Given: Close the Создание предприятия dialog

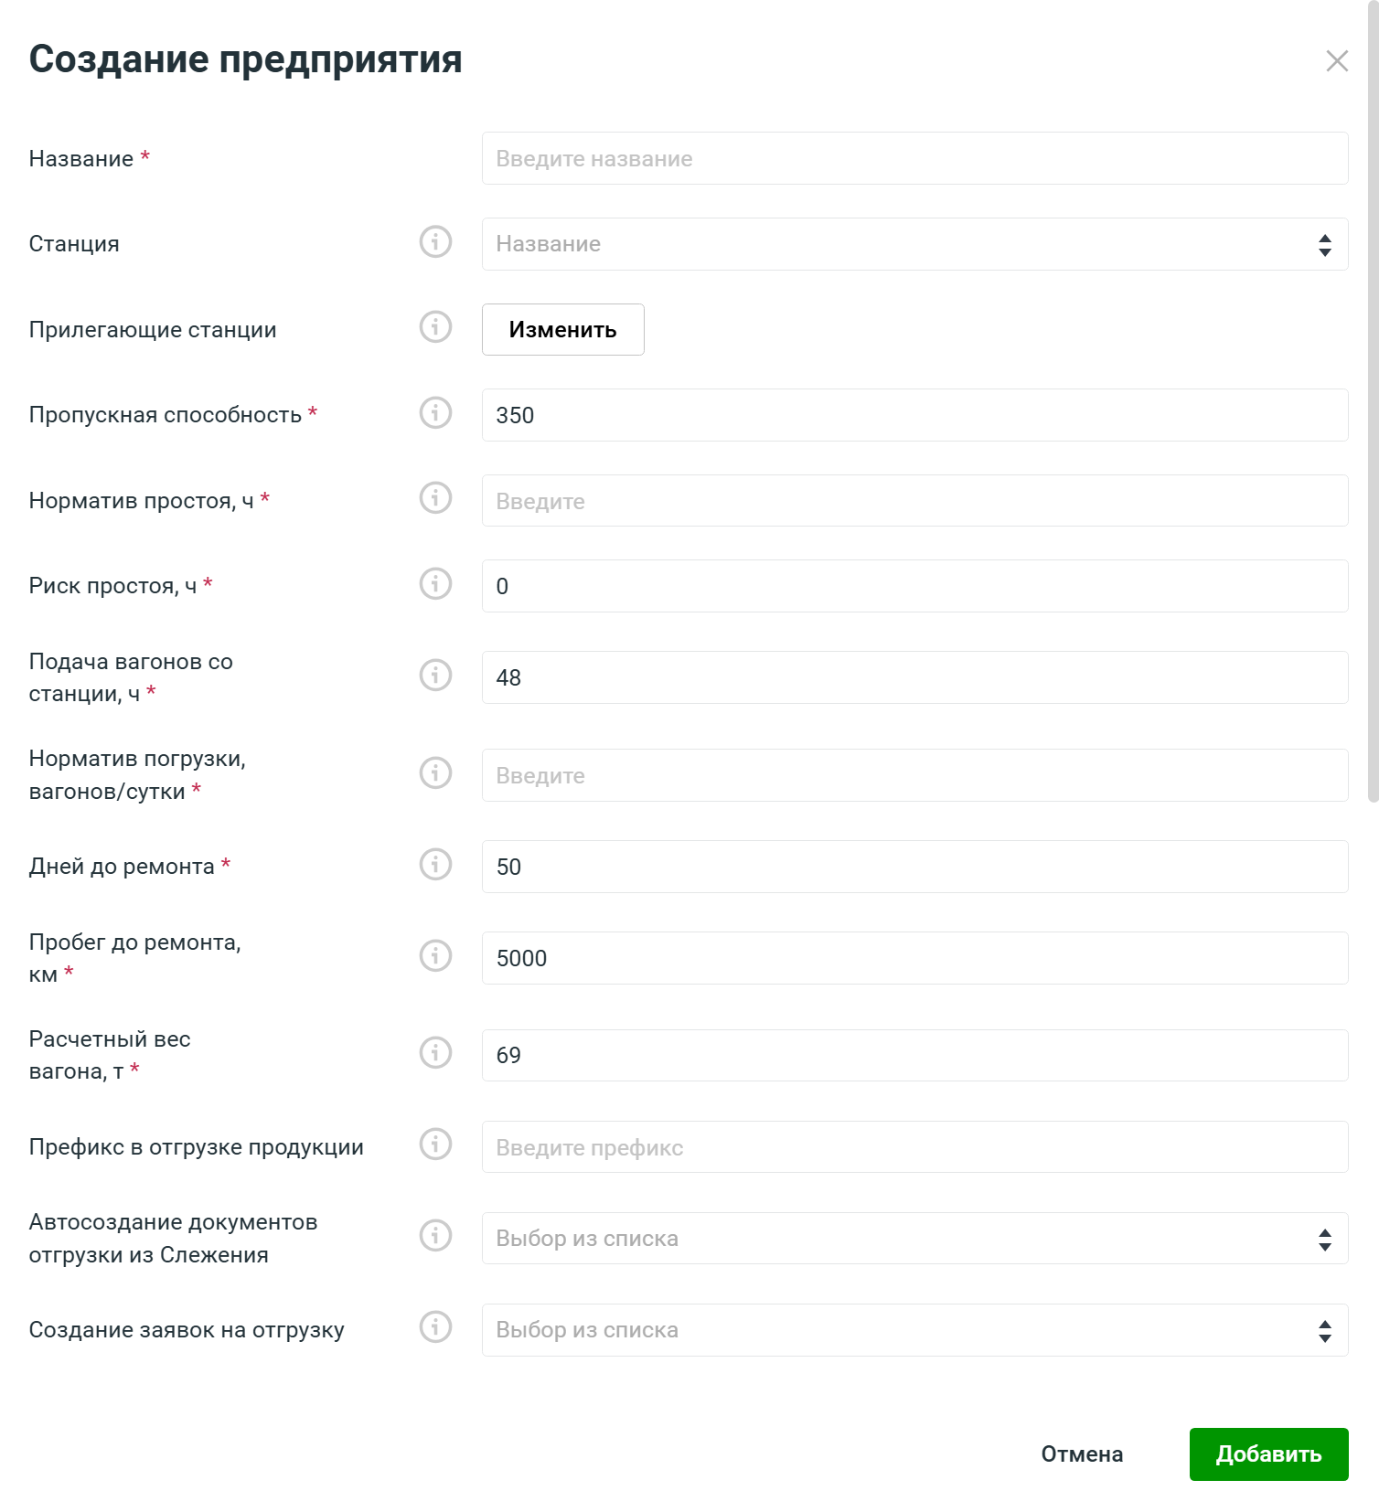Looking at the screenshot, I should coord(1337,61).
